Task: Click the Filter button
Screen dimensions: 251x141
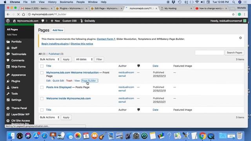Action: [x=99, y=59]
